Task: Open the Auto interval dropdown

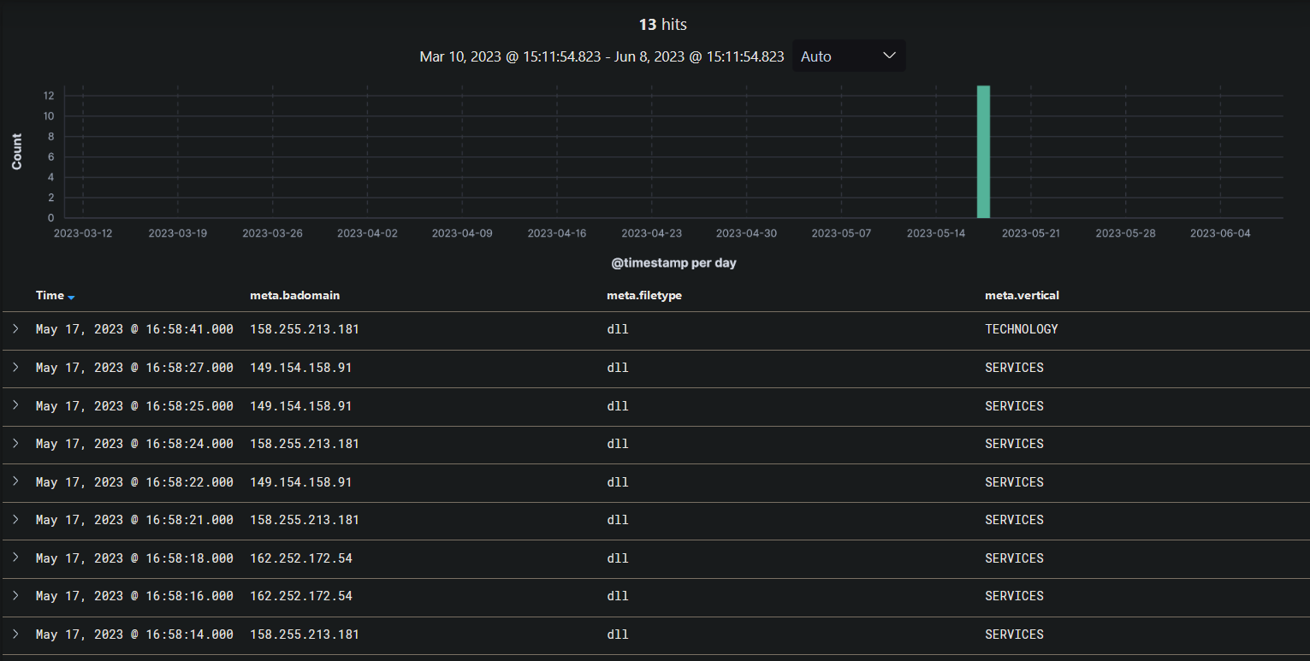Action: [x=848, y=56]
